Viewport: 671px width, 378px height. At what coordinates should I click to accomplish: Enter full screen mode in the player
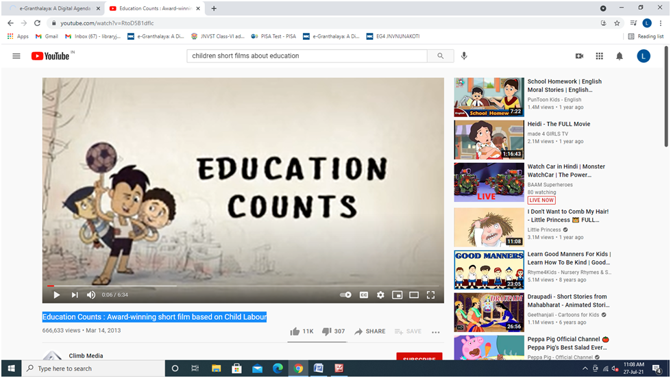pyautogui.click(x=430, y=295)
